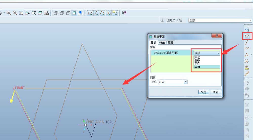Click the 平移 offset value field
Image resolution: width=253 pixels, height=140 pixels.
click(x=171, y=82)
